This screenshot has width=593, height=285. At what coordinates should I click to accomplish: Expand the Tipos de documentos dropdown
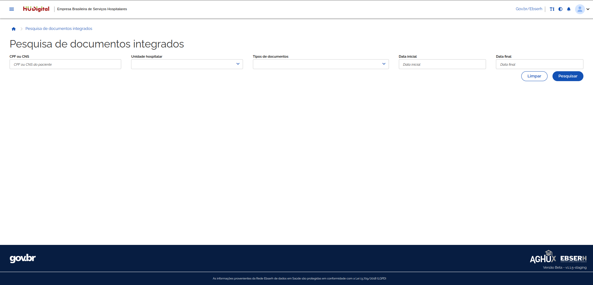click(x=321, y=64)
